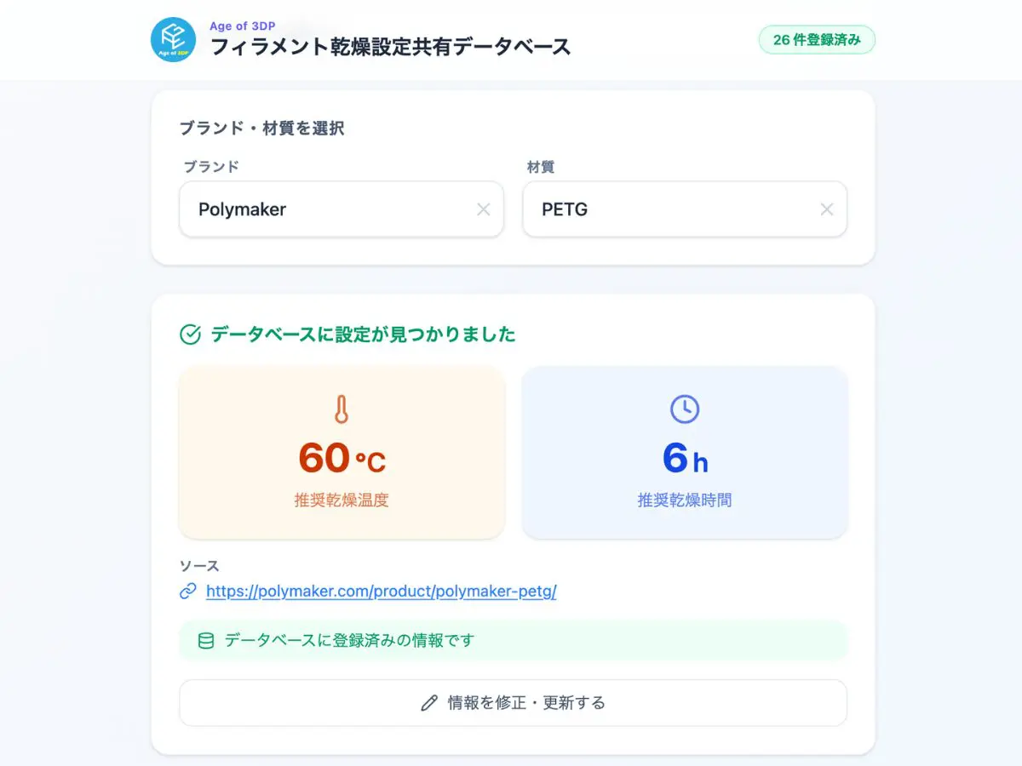
Task: Click the 26件登録済み badge
Action: tap(816, 39)
